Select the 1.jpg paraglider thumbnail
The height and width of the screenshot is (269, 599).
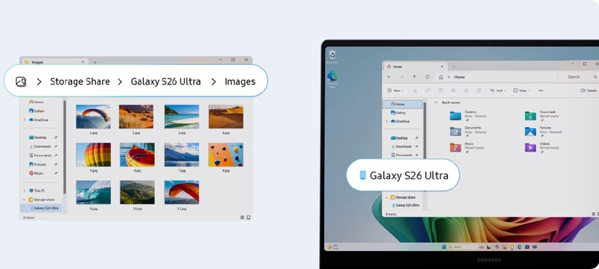pyautogui.click(x=93, y=117)
